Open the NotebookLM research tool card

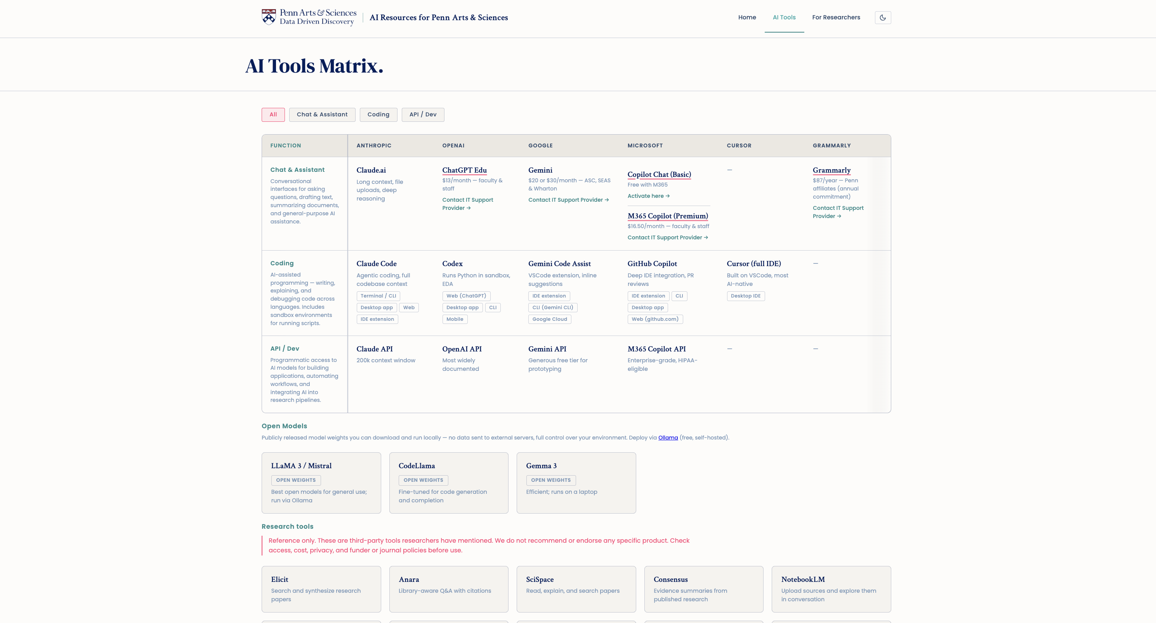point(831,589)
